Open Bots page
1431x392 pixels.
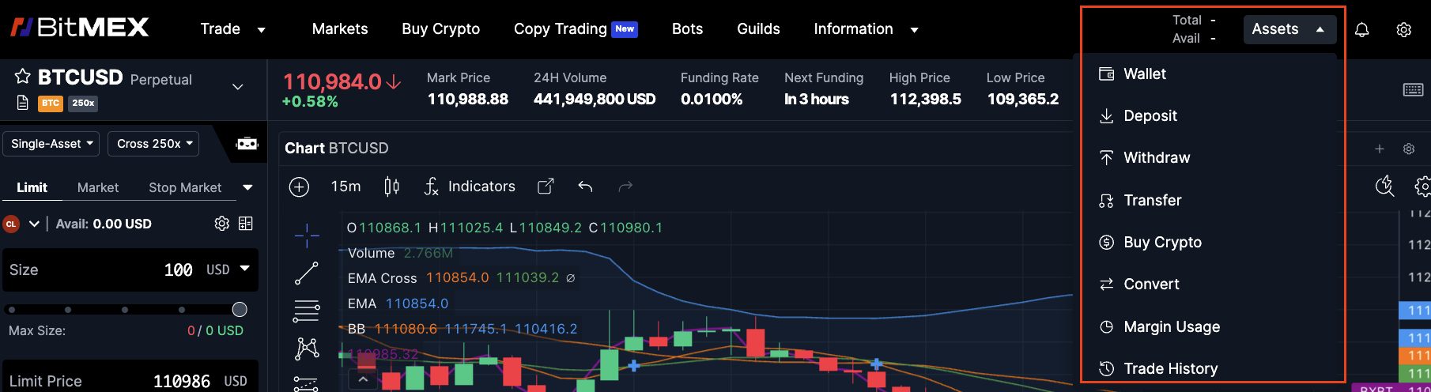click(687, 28)
